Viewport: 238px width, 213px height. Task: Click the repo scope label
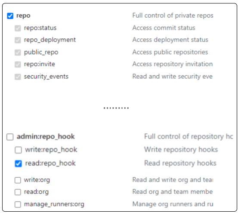23,15
